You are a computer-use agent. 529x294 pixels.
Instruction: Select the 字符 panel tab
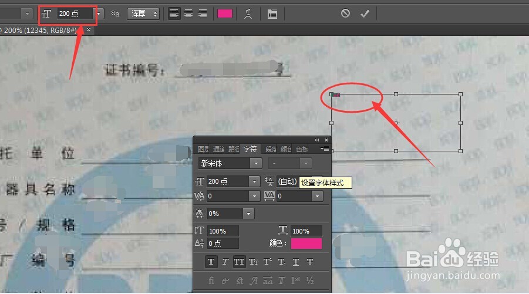[x=250, y=149]
